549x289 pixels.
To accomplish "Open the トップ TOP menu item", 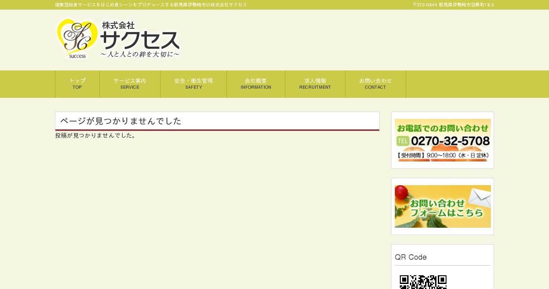I will (77, 84).
